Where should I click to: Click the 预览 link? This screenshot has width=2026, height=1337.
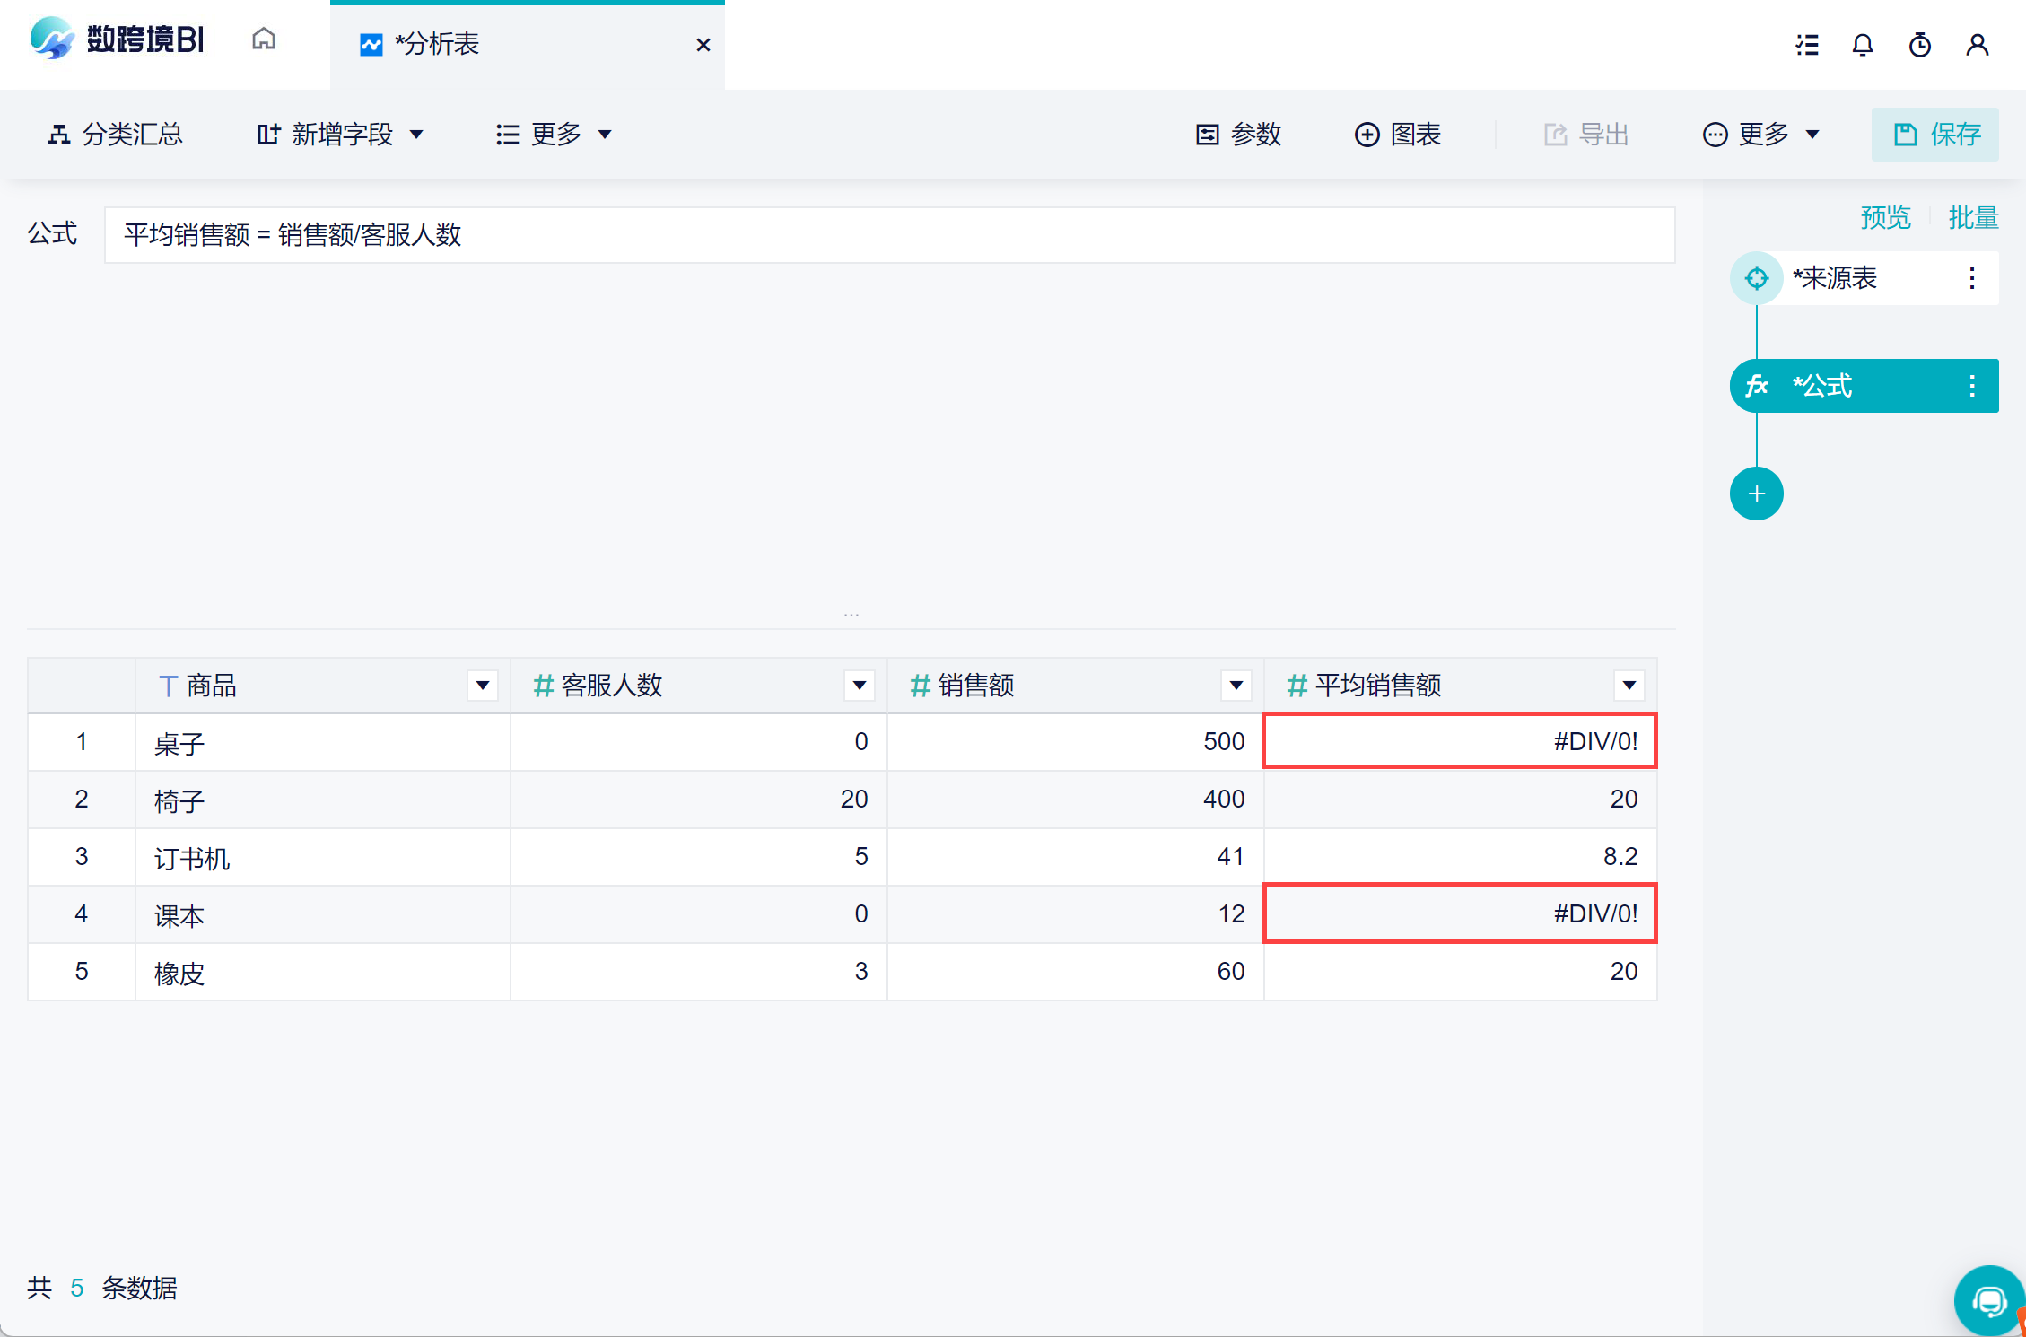[x=1885, y=217]
